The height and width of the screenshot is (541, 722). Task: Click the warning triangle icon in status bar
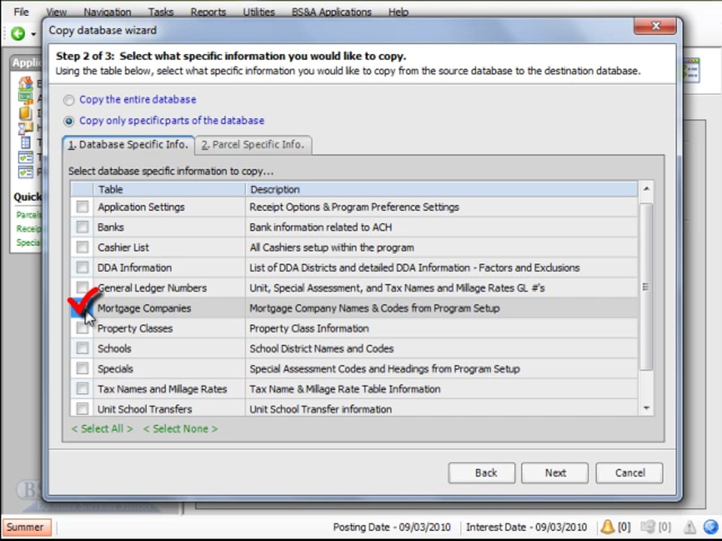690,527
